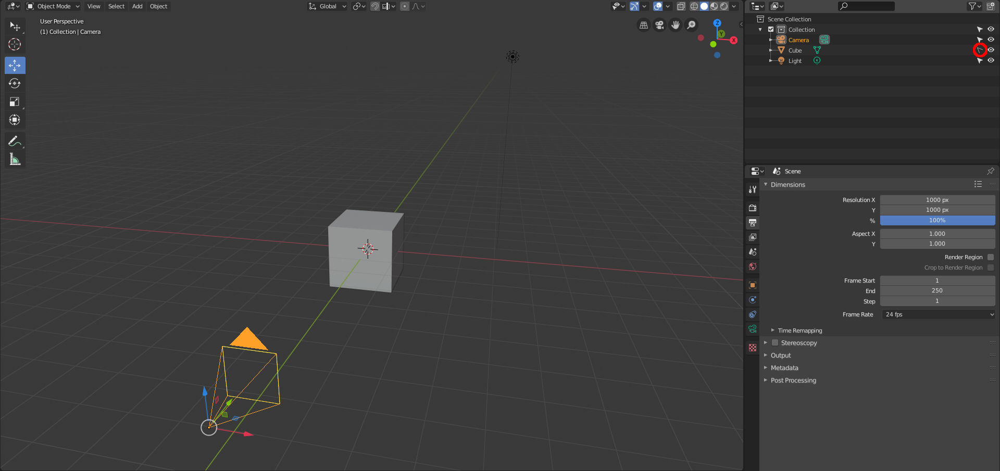Open the World Properties tab

(752, 266)
